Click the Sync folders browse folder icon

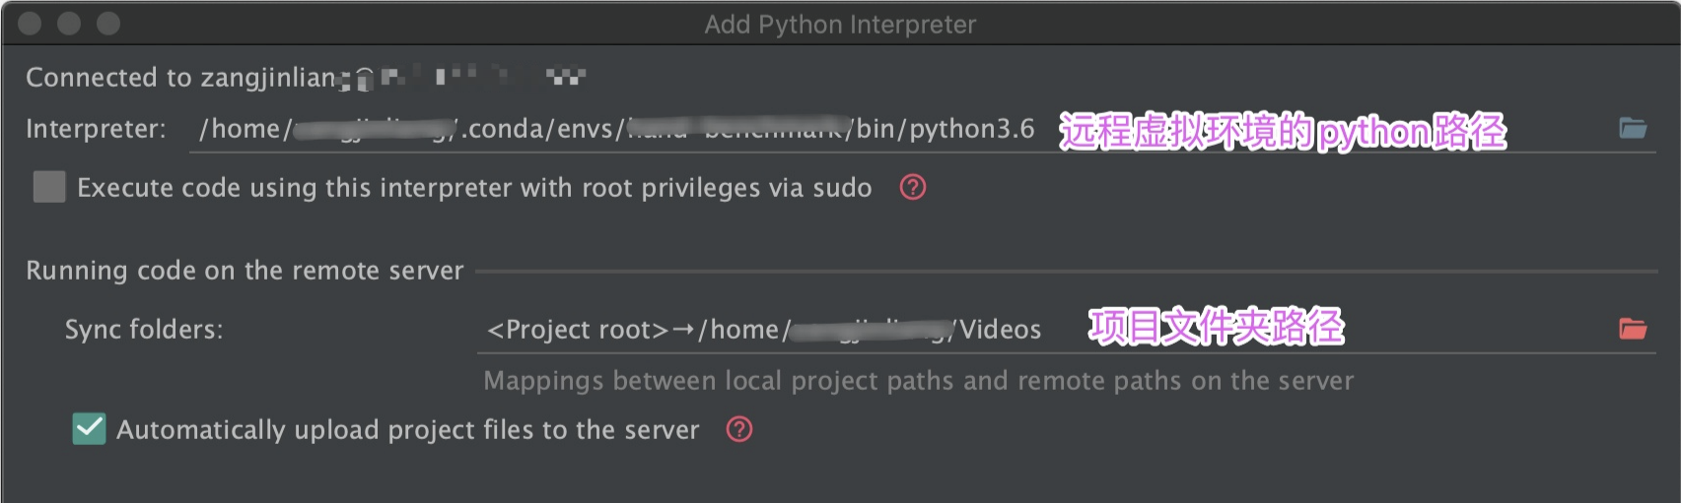pos(1633,329)
